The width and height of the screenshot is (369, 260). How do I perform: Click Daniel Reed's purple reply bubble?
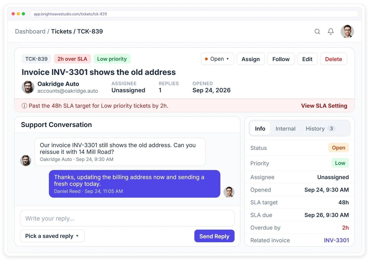coord(135,184)
